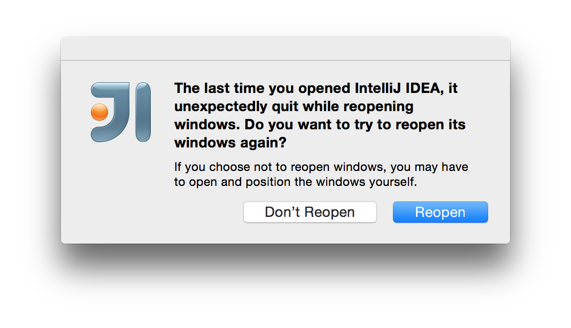The width and height of the screenshot is (571, 328).
Task: Click the words 'you may have' in description
Action: coord(429,167)
